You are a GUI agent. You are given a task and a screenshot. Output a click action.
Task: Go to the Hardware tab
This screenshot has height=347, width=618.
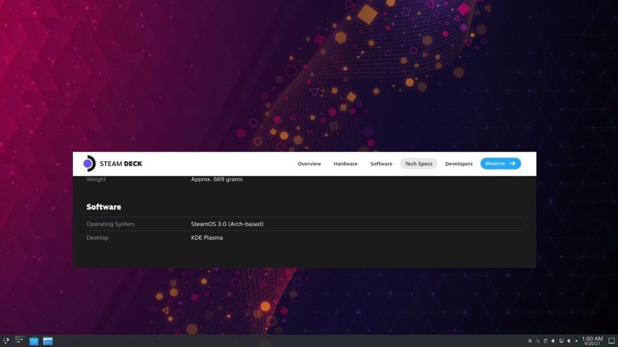[x=345, y=164]
